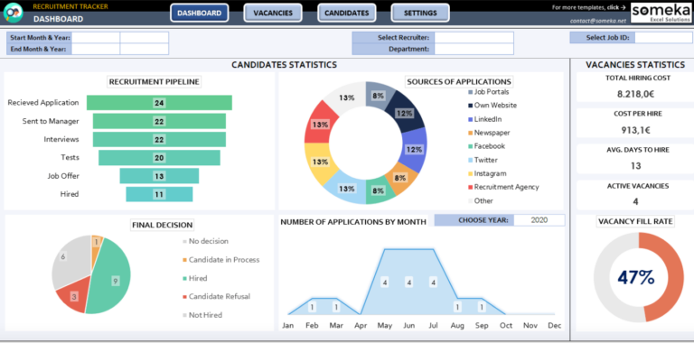Click the Candidate in Process legend swatch
Viewport: 694px width, 343px height.
point(184,260)
